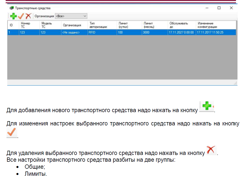Close the Транспортные средства window
The image size is (249, 186).
point(231,8)
